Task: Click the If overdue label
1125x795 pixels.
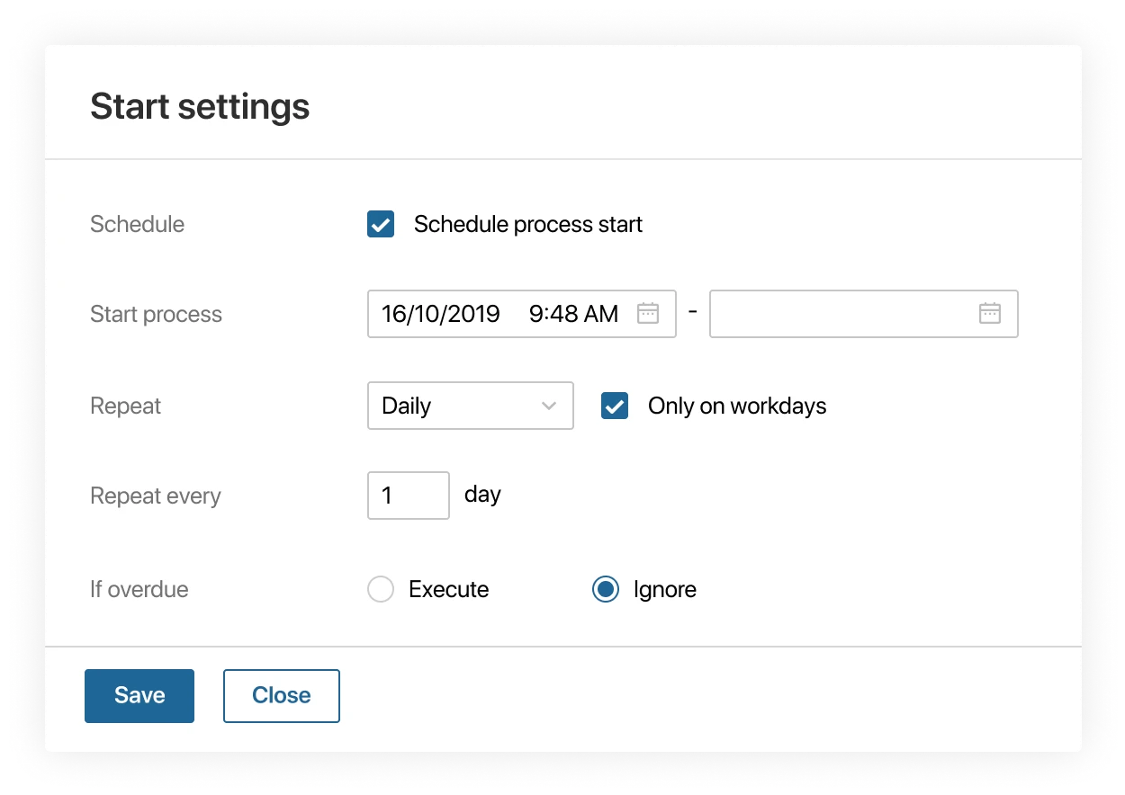Action: tap(139, 589)
